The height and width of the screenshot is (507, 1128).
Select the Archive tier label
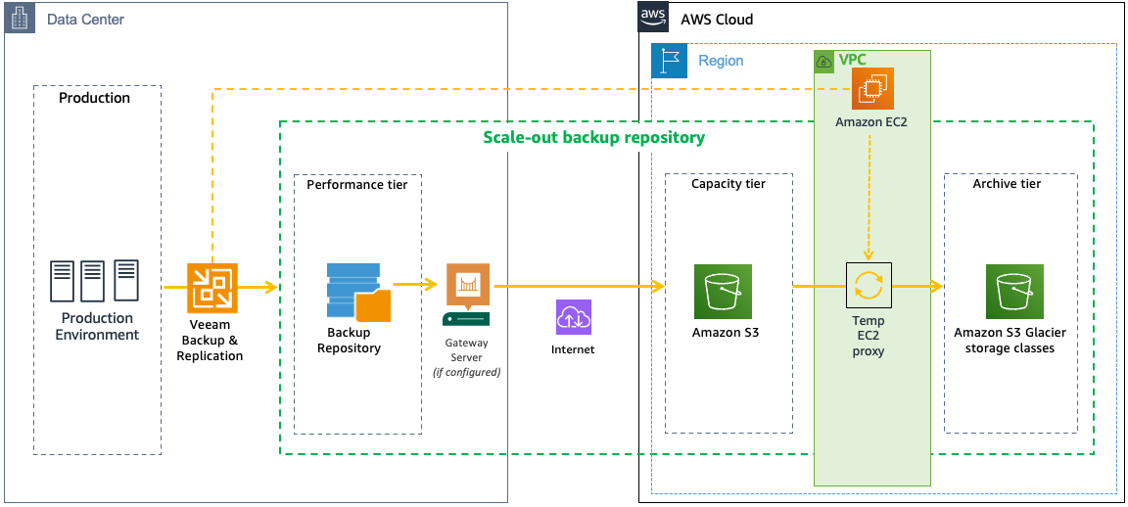(x=1007, y=184)
